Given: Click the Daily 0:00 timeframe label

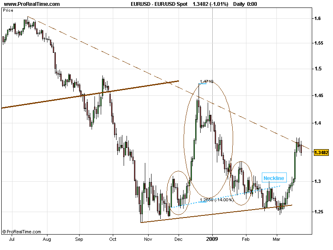Looking at the screenshot, I should click(x=245, y=4).
